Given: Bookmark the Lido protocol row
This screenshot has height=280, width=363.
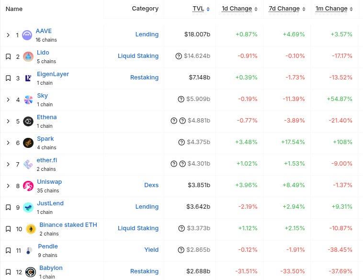Looking at the screenshot, I should click(8, 56).
